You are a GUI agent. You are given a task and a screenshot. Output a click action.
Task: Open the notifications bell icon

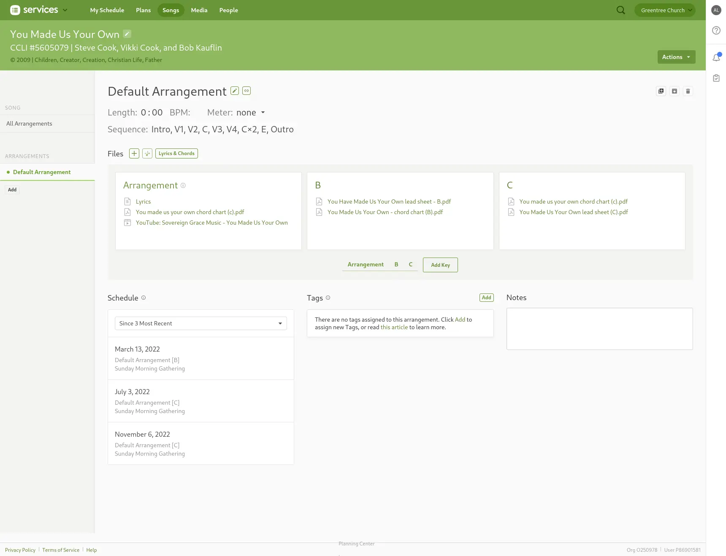[x=716, y=57]
